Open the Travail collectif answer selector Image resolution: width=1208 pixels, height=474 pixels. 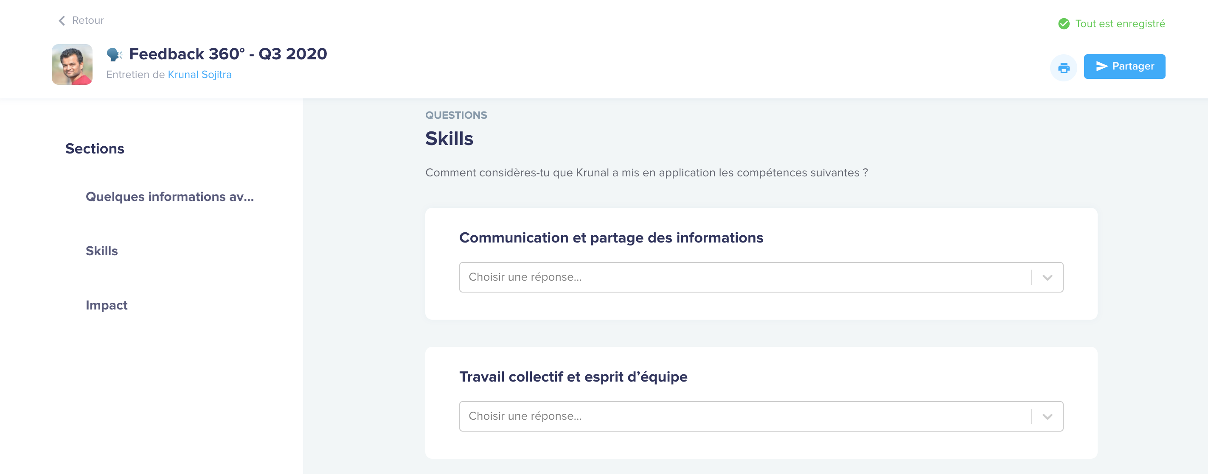tap(761, 416)
